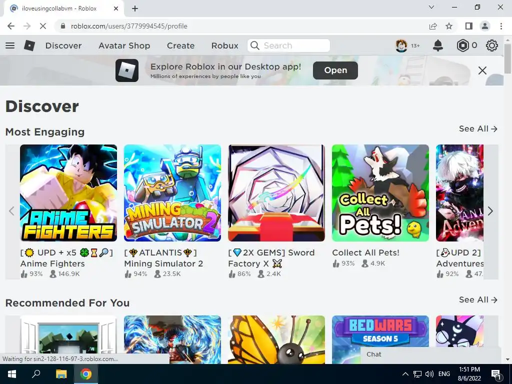The image size is (512, 384).
Task: Open the tab search chevron in title bar
Action: (431, 7)
